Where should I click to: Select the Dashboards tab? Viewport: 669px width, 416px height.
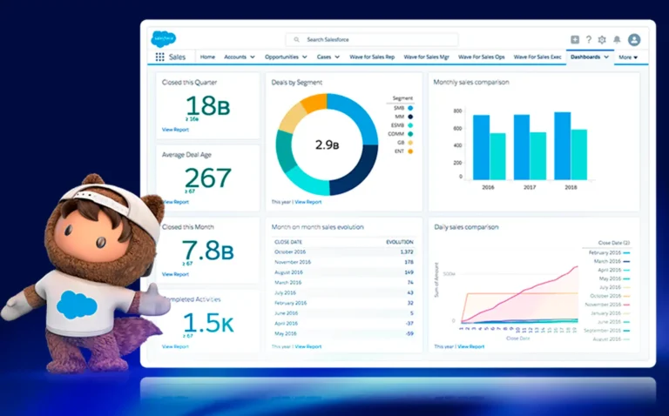(x=585, y=57)
